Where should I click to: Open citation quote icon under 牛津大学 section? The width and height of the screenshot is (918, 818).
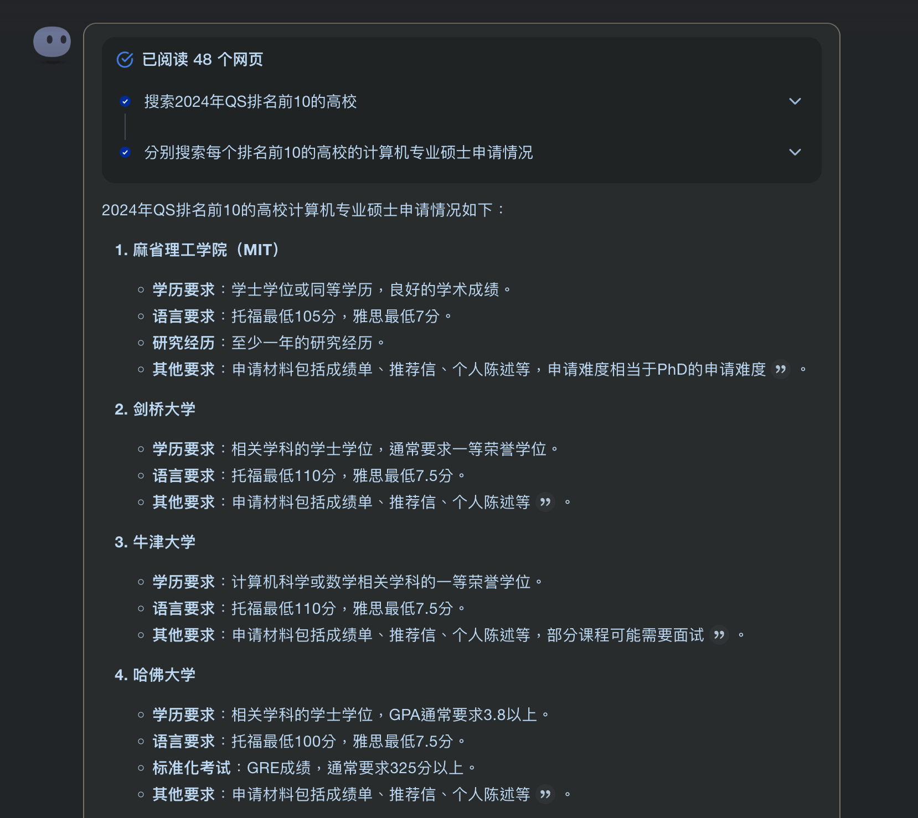719,635
